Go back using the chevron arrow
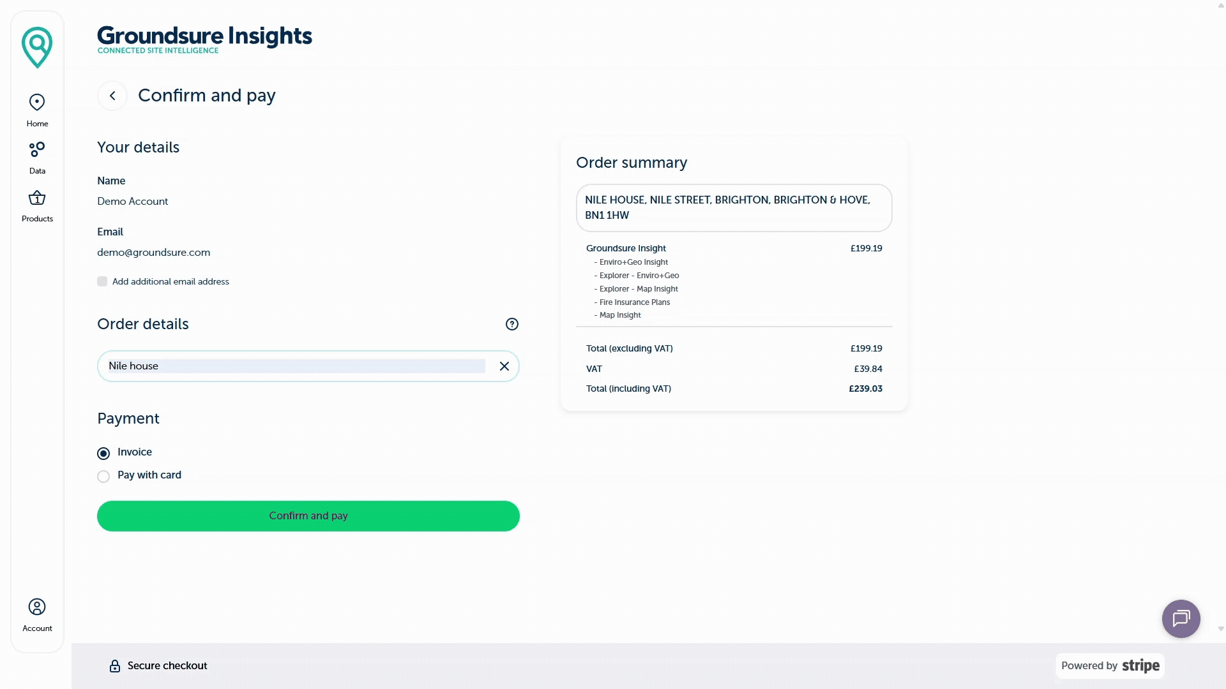This screenshot has width=1226, height=689. coord(112,96)
